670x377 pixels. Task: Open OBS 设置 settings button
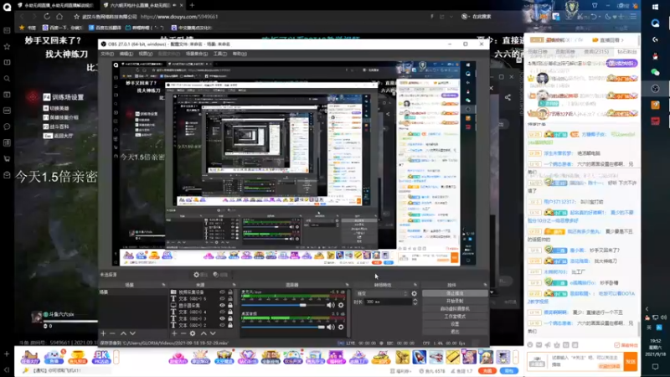(x=455, y=324)
